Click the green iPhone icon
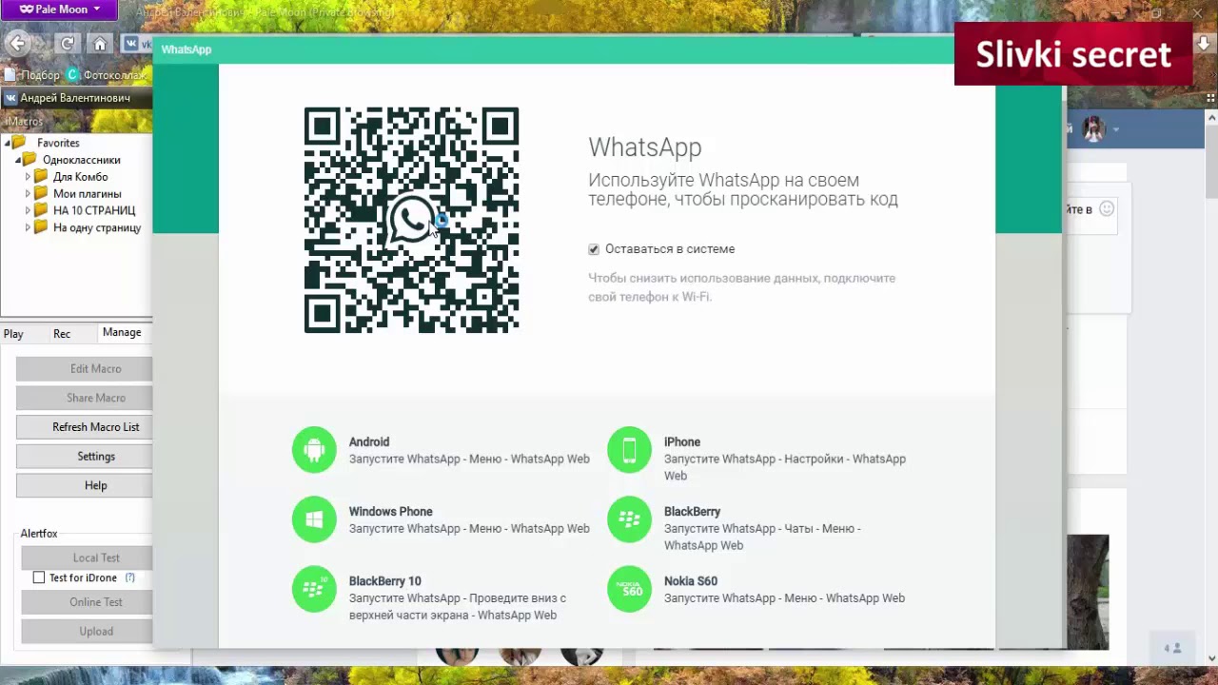 tap(629, 450)
